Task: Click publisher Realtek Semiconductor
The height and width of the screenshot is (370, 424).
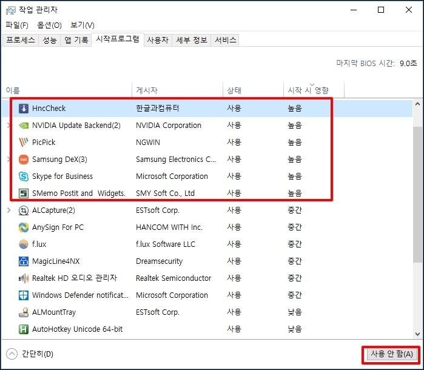Action: click(x=173, y=278)
